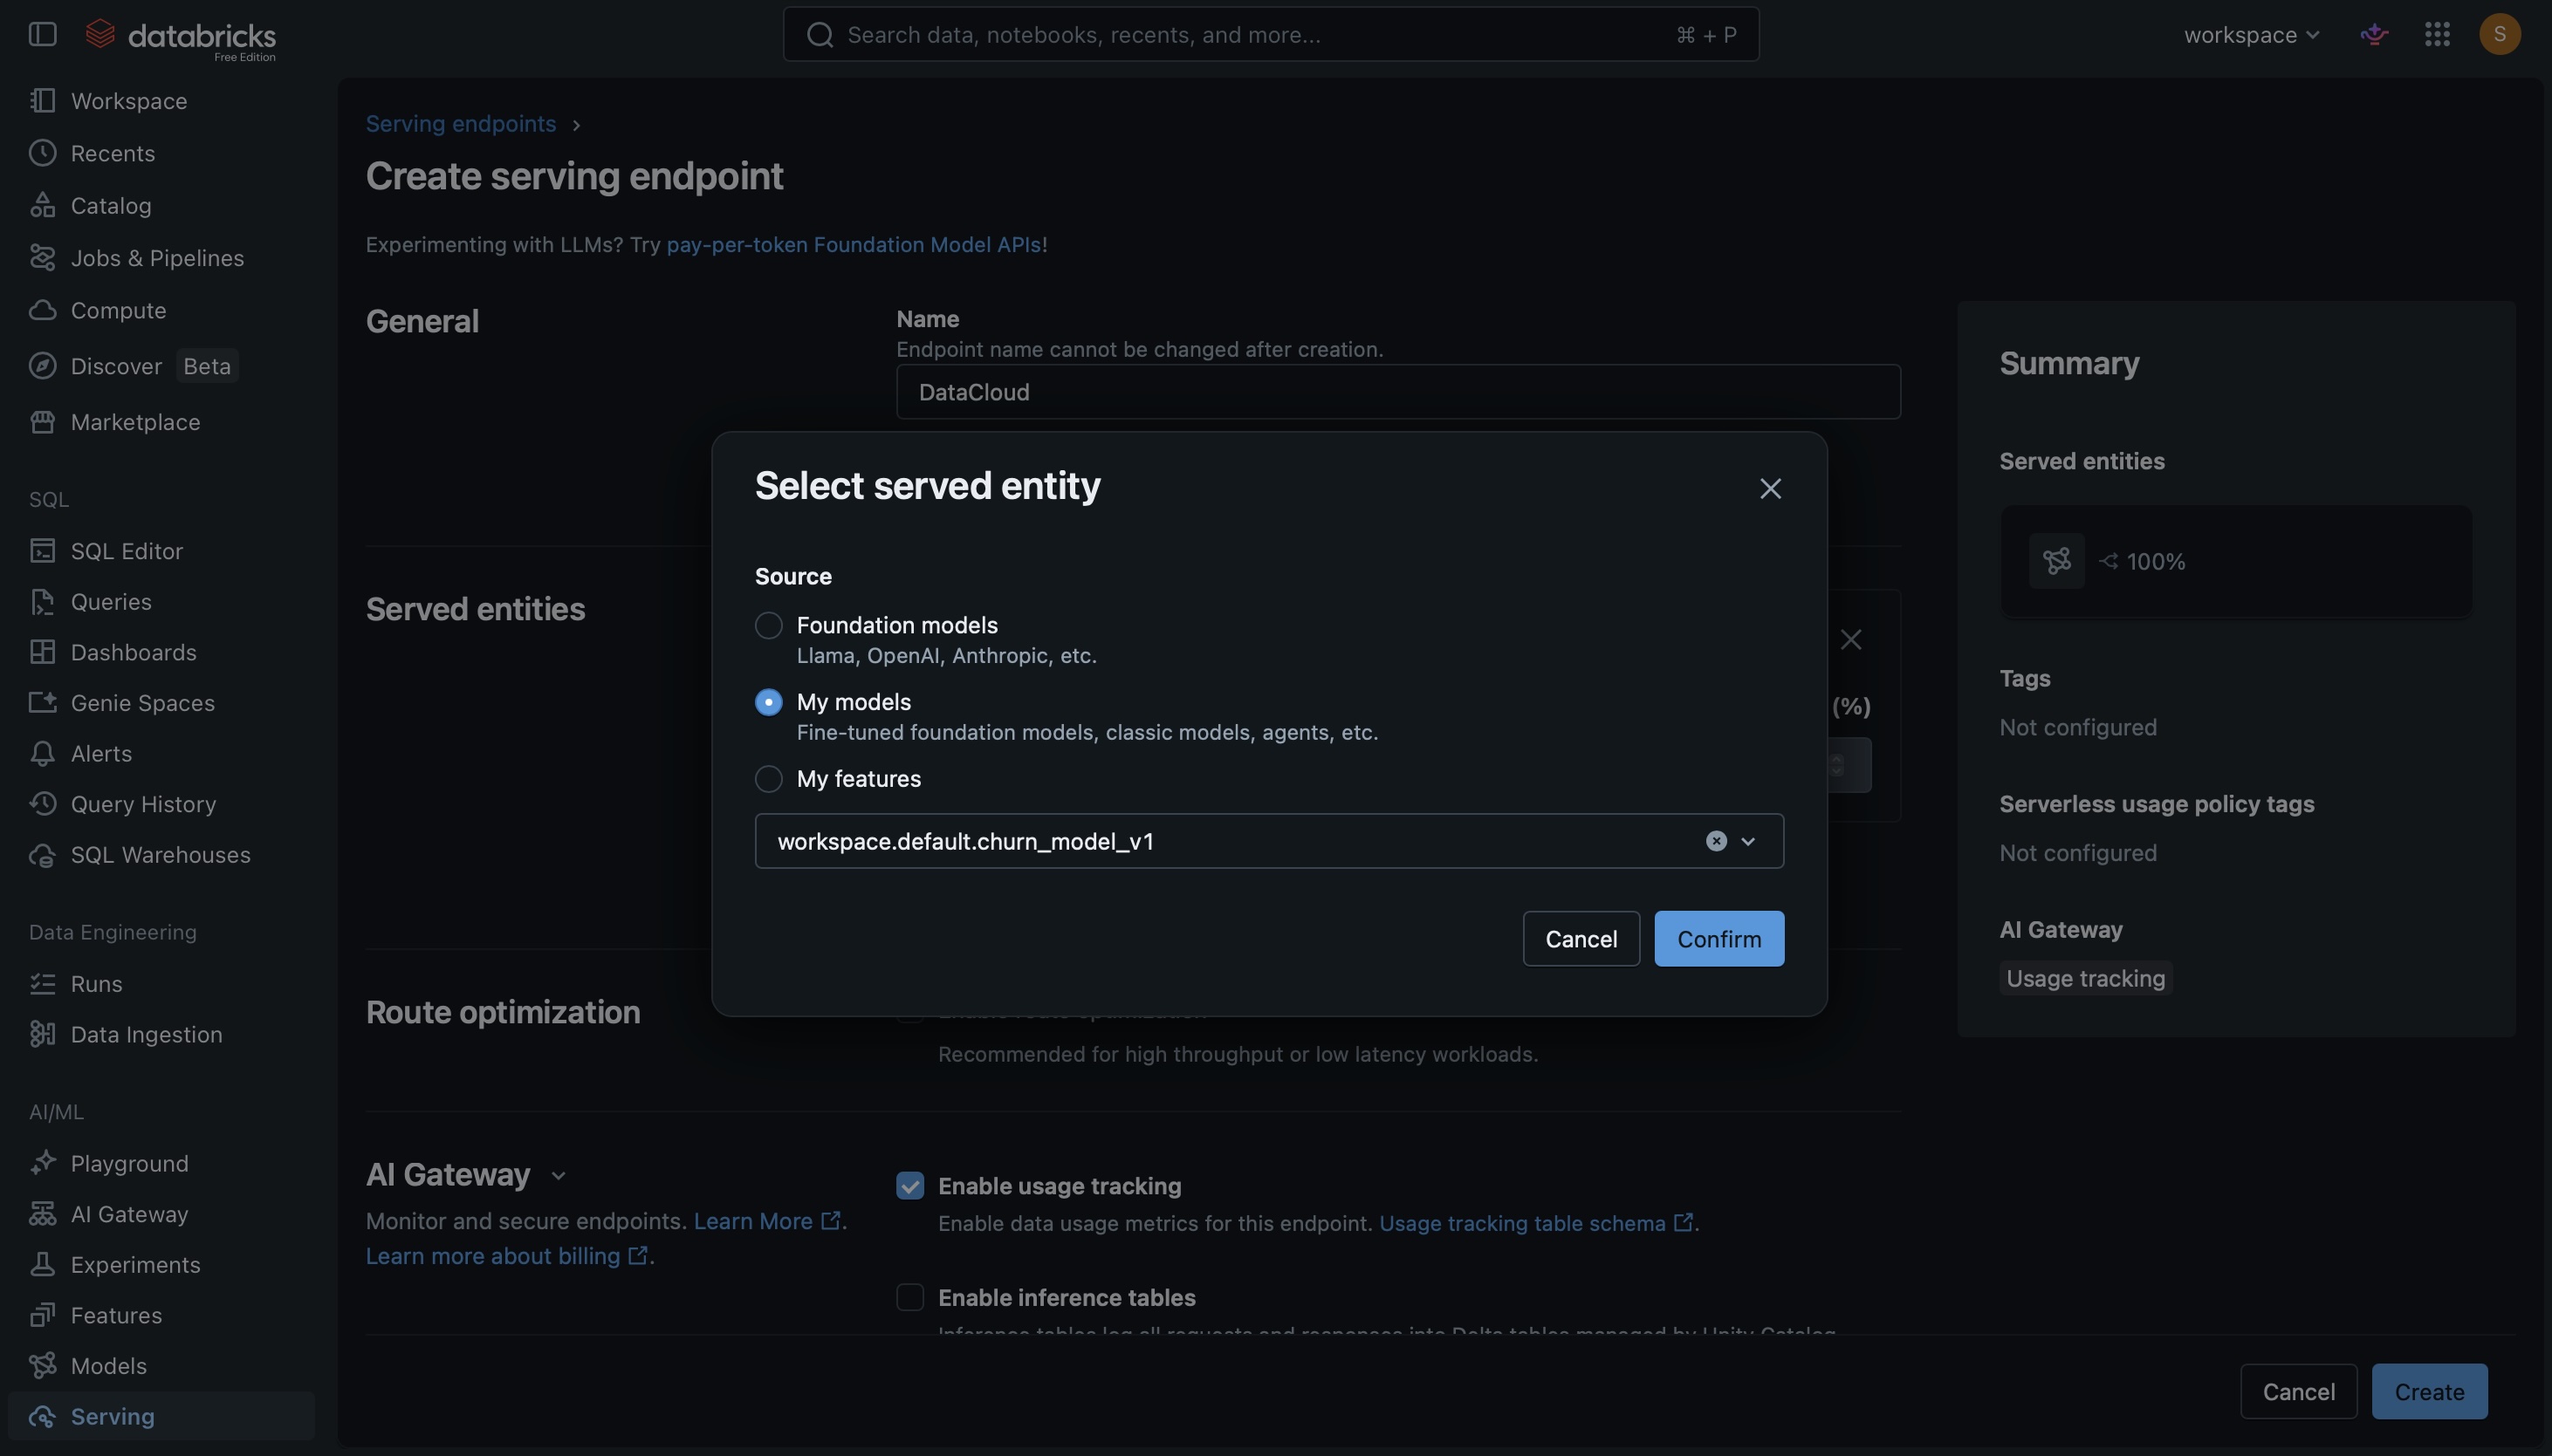The image size is (2552, 1456).
Task: Click the Data Ingestion icon
Action: [42, 1034]
